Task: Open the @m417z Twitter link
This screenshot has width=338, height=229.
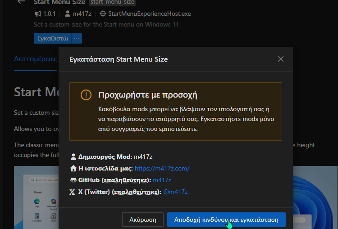Action: (x=175, y=192)
